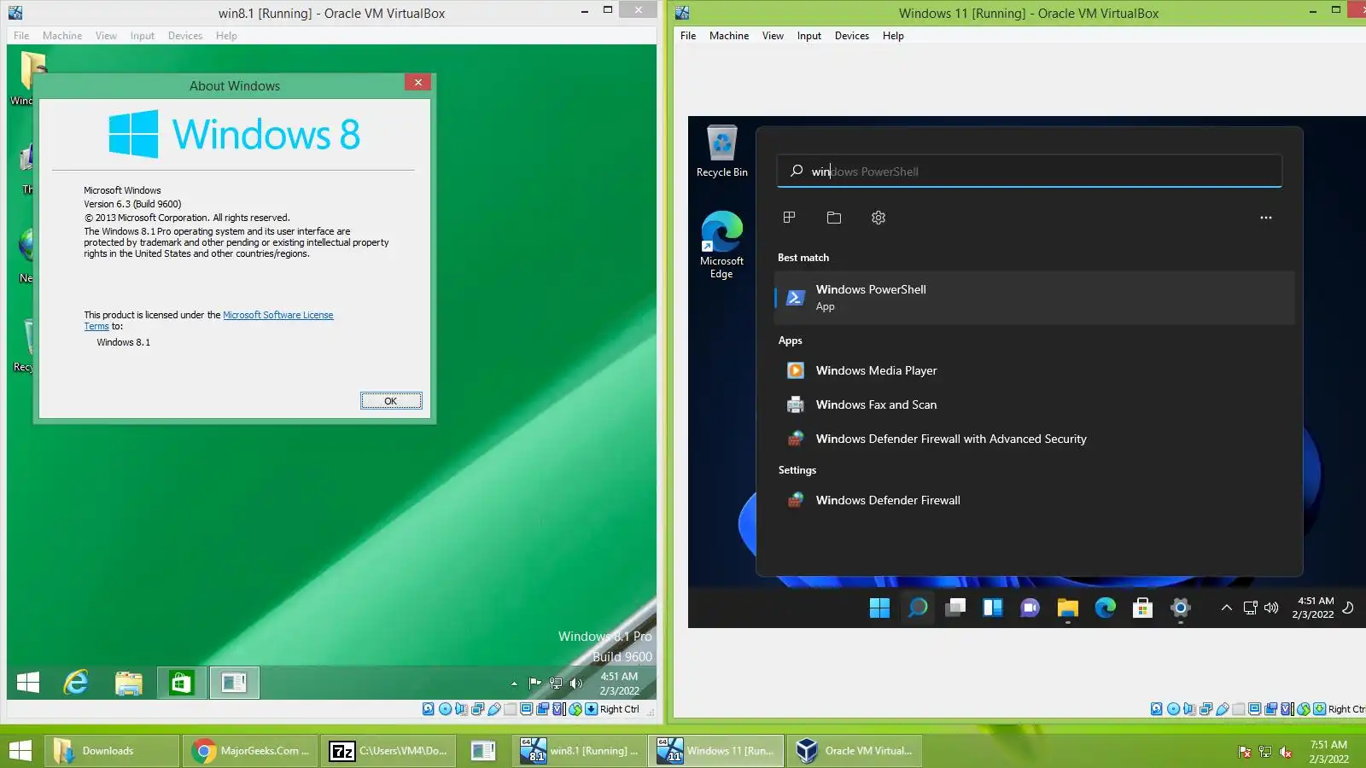This screenshot has height=768, width=1366.
Task: Show hidden icons in Windows 8.1 guest tray
Action: (514, 684)
